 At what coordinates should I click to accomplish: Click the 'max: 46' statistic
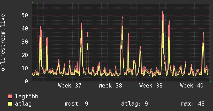coord(193,104)
